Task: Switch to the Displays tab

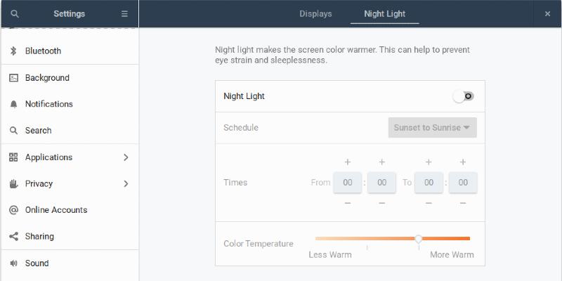Action: click(x=315, y=13)
